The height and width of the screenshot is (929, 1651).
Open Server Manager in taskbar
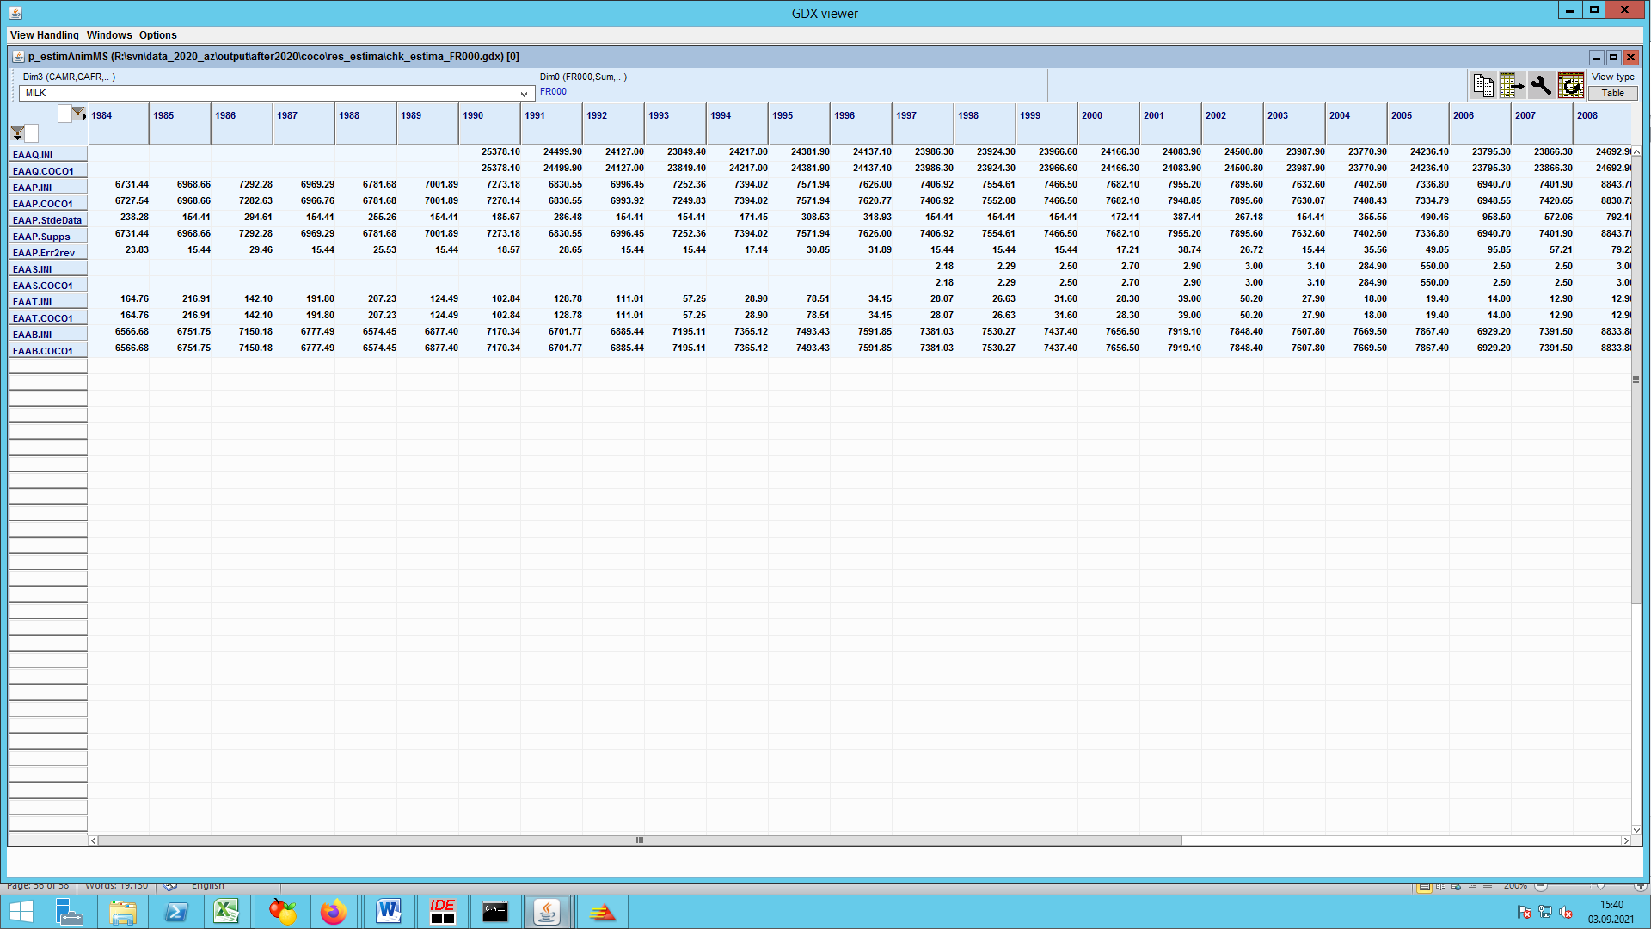click(69, 912)
